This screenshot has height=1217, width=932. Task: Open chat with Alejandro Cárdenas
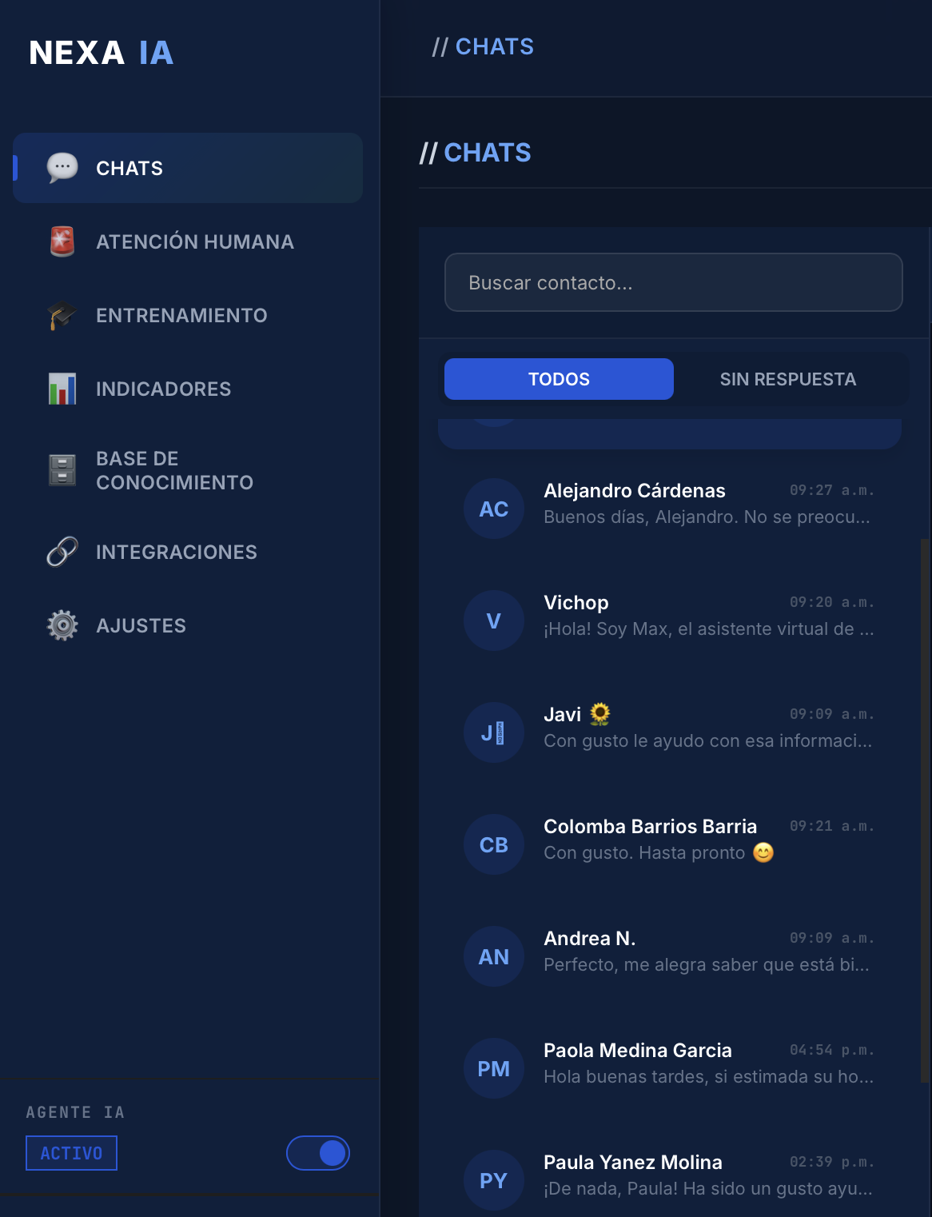coord(670,509)
